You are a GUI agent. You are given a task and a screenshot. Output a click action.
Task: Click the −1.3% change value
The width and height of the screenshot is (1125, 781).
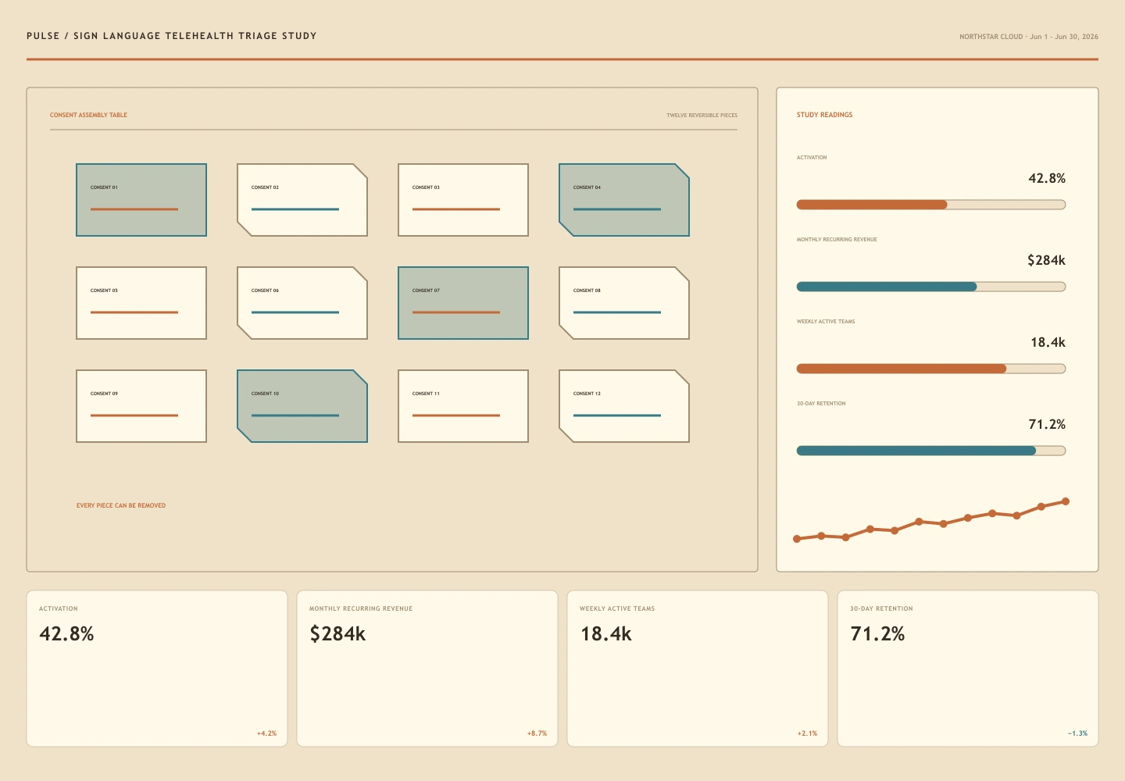(x=1077, y=733)
